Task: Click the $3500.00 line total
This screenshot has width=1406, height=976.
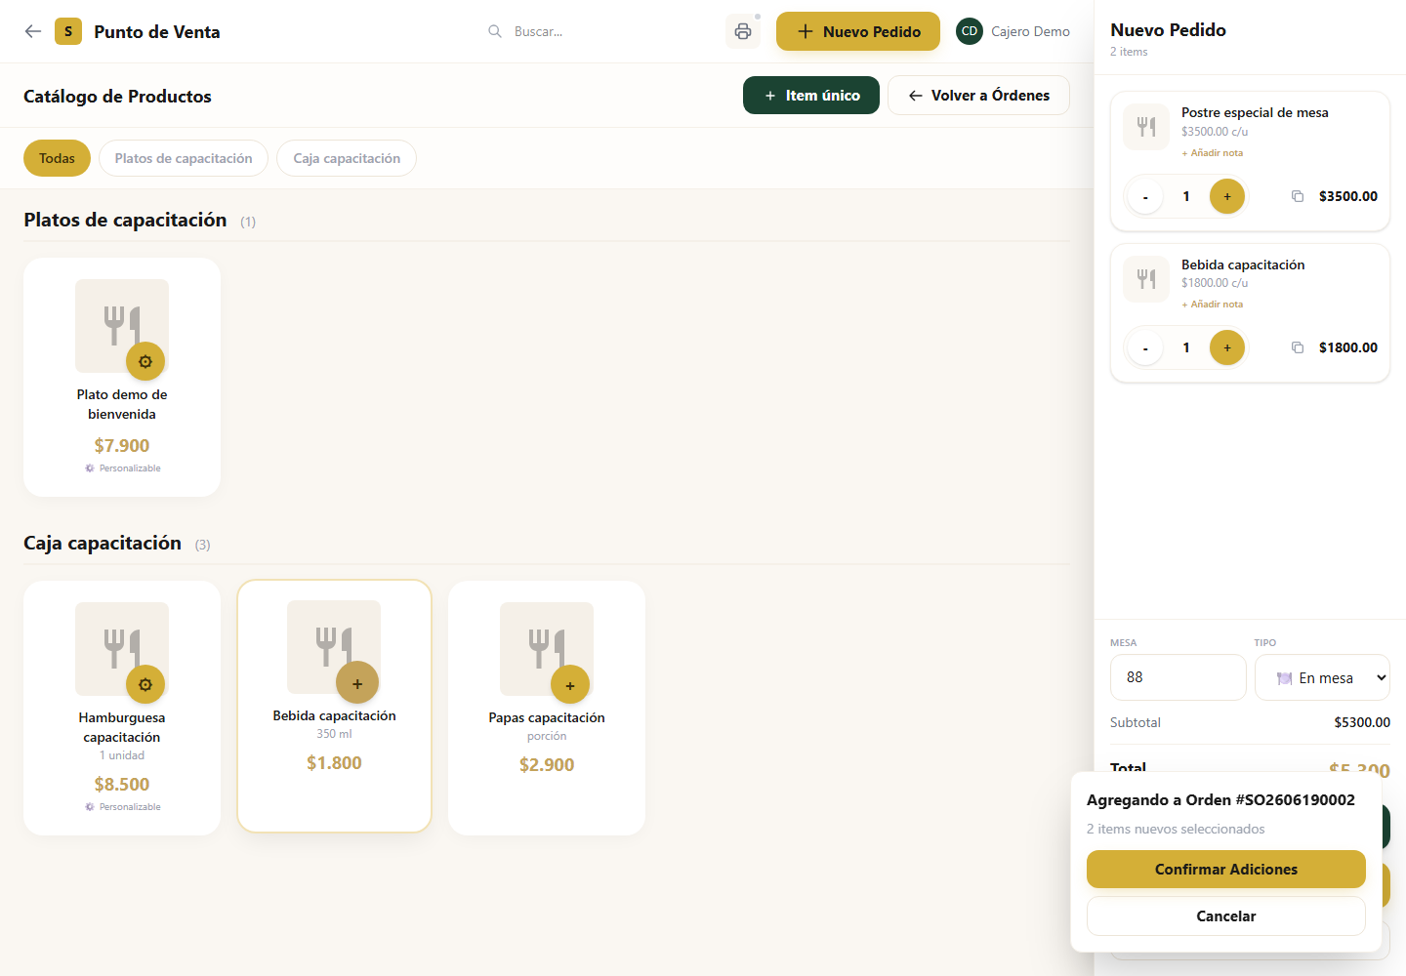Action: point(1348,196)
